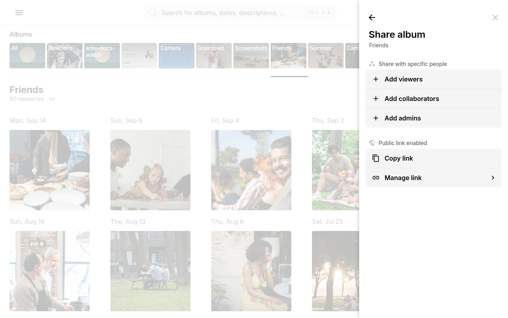The height and width of the screenshot is (318, 508).
Task: Open the Download album
Action: pyautogui.click(x=214, y=56)
